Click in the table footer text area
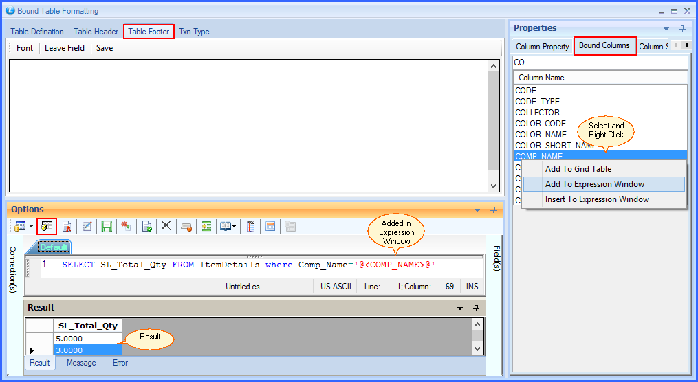This screenshot has height=382, width=698. click(248, 126)
